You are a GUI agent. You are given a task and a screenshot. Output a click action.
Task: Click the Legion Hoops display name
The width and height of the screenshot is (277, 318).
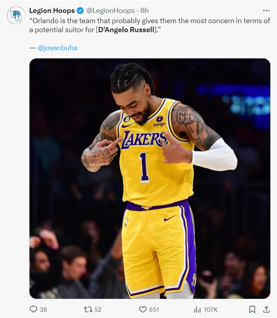point(52,11)
